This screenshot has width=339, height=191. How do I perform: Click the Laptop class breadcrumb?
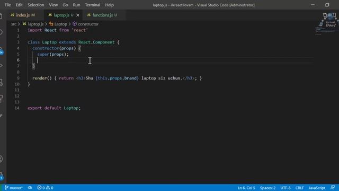pos(58,24)
